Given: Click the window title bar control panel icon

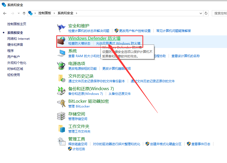Looking at the screenshot, I should 4,5.
